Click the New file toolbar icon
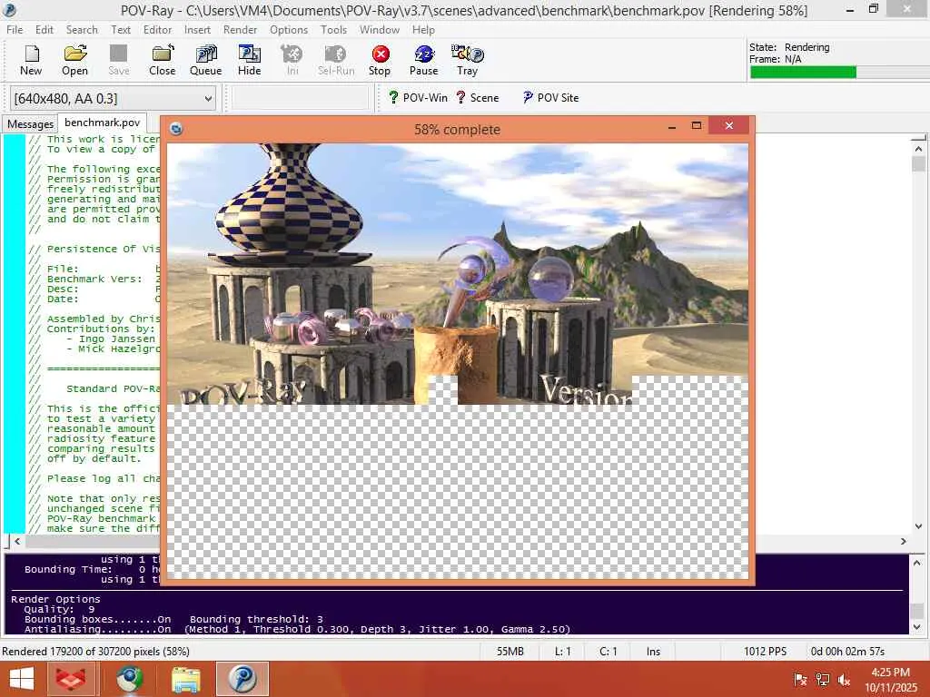The height and width of the screenshot is (697, 930). pos(31,61)
